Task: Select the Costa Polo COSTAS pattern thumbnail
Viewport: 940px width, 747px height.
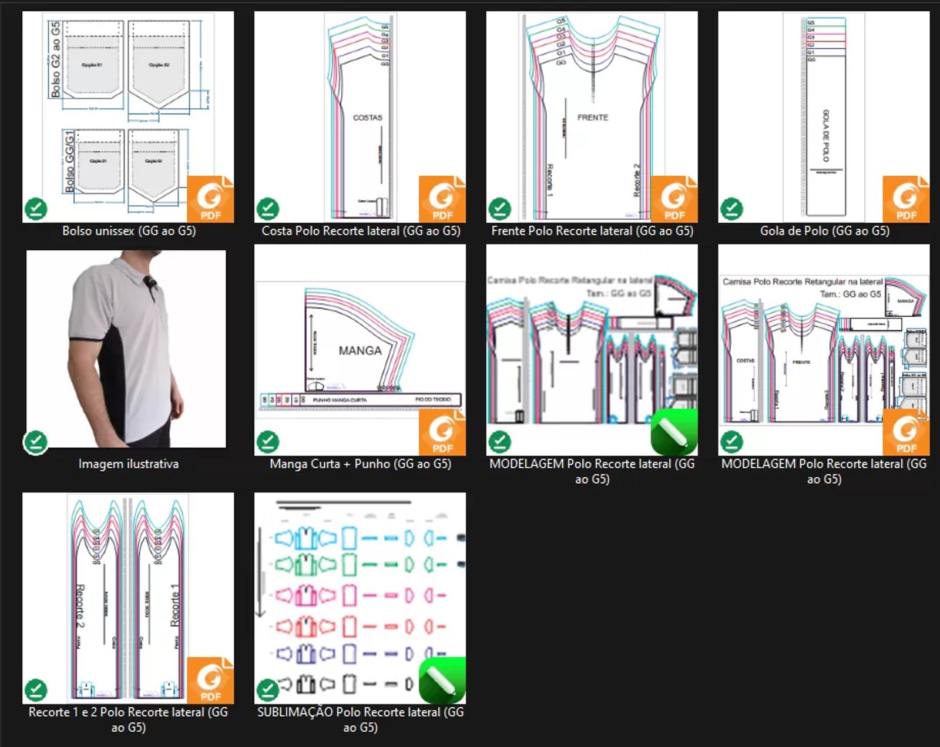Action: pyautogui.click(x=360, y=116)
